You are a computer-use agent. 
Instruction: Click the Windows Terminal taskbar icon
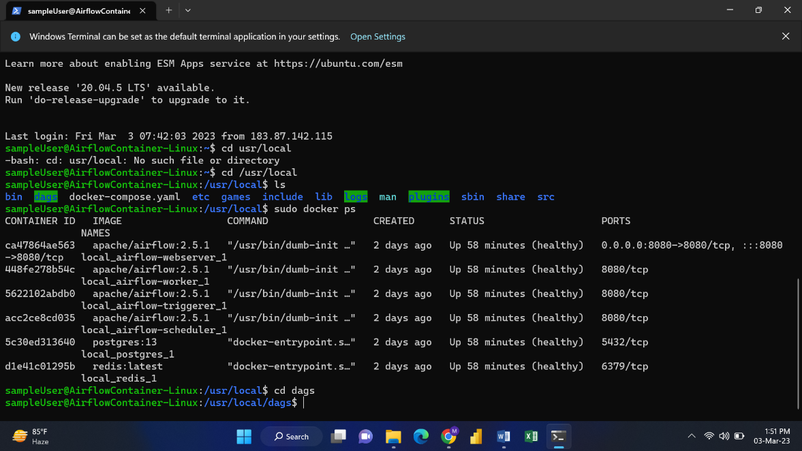[559, 436]
